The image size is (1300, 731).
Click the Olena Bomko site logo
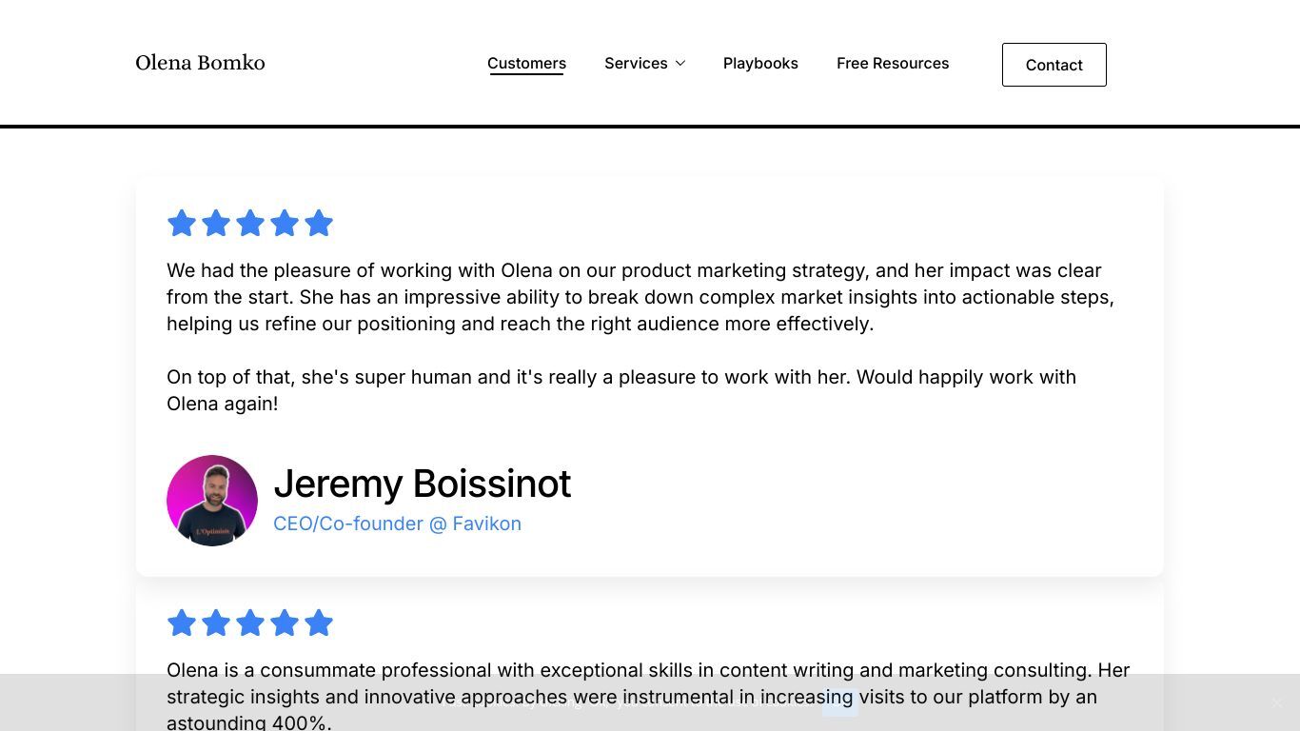pyautogui.click(x=200, y=63)
